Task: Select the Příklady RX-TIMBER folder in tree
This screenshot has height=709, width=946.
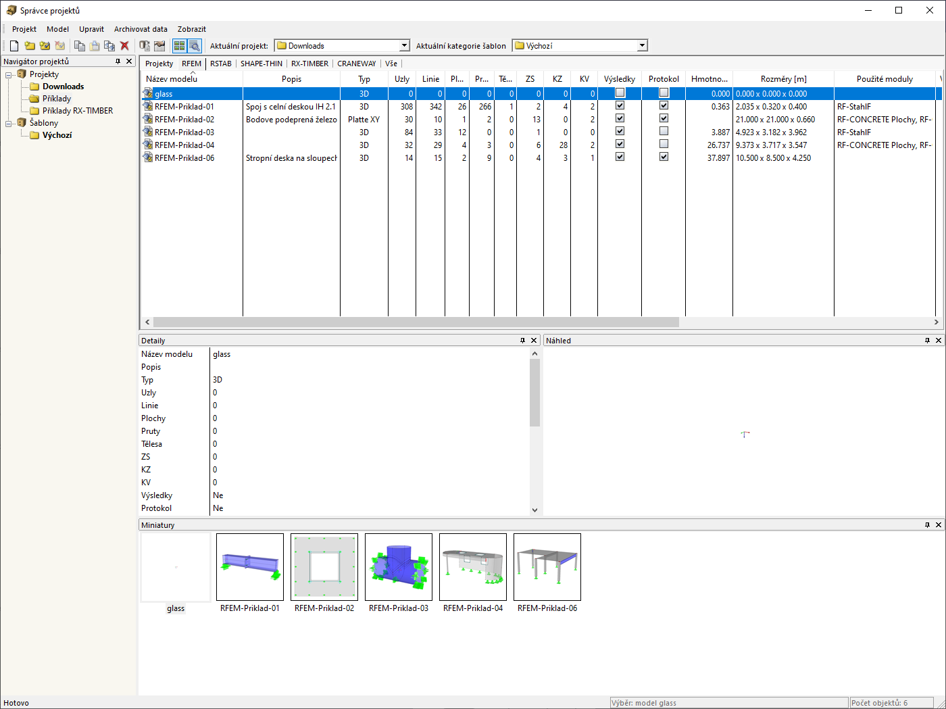Action: click(72, 111)
